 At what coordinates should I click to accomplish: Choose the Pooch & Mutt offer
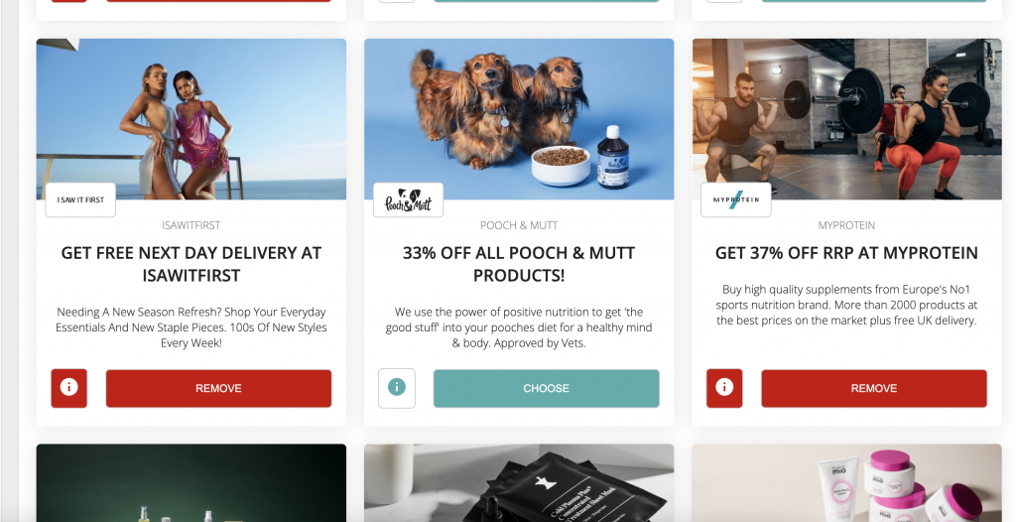point(547,388)
